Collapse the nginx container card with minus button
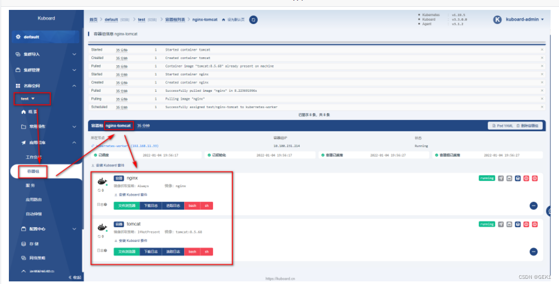This screenshot has height=284, width=559. tap(534, 206)
